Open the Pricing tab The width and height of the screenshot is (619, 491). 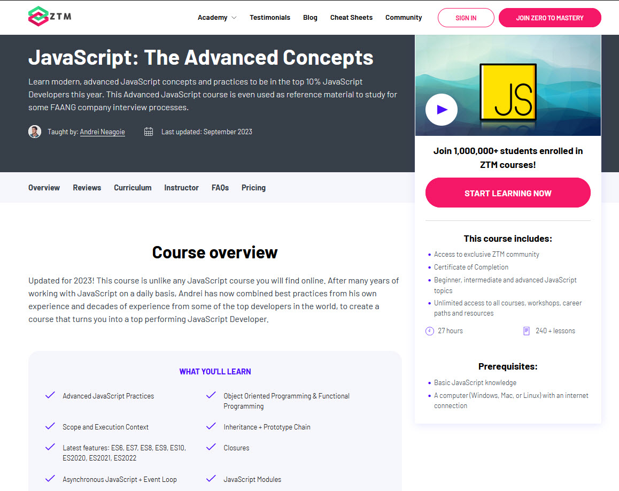253,188
